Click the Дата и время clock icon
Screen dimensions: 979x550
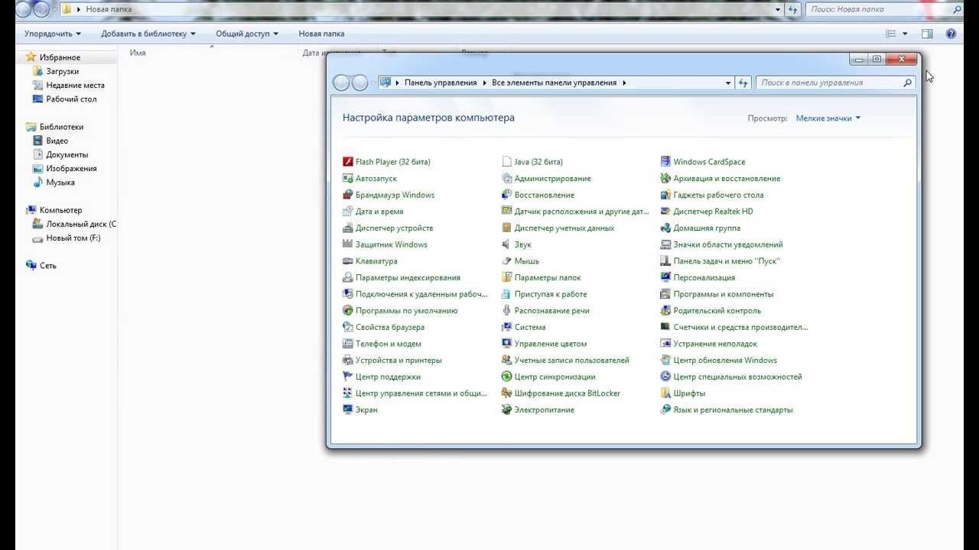click(x=348, y=212)
